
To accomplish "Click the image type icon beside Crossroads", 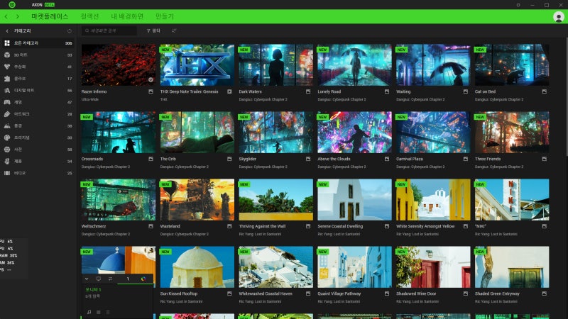I will click(x=151, y=159).
